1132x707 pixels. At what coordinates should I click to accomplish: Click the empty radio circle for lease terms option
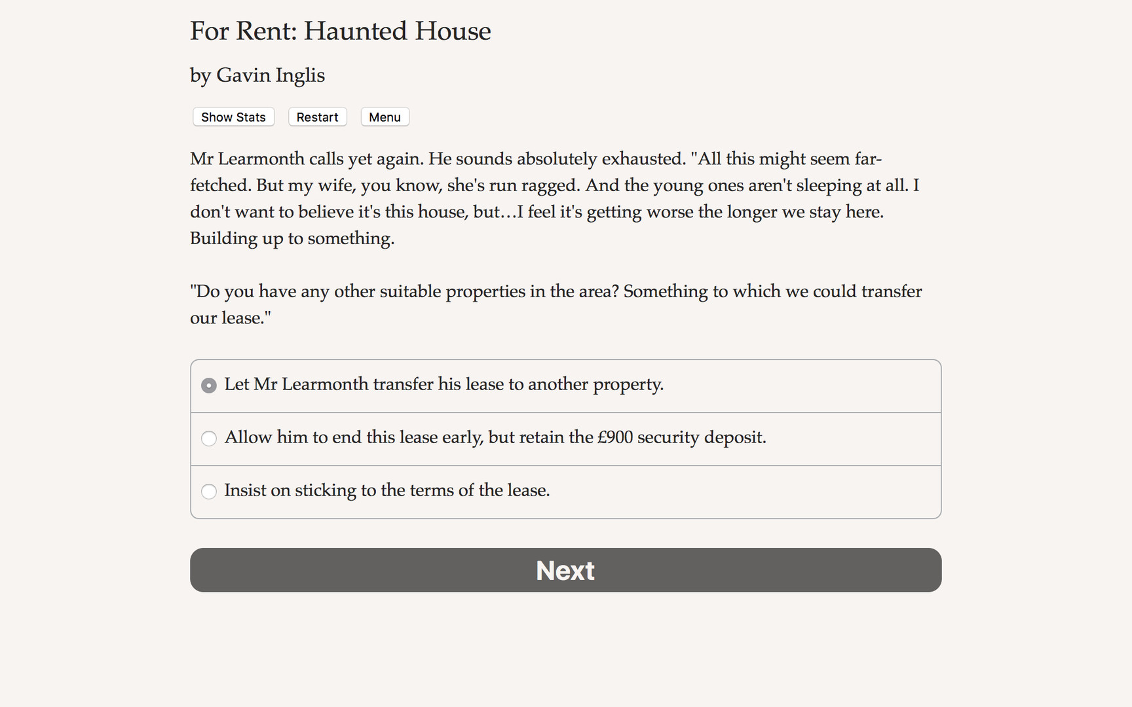208,492
